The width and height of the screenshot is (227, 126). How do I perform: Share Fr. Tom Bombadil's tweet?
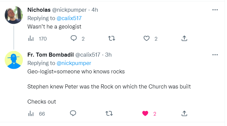[184, 113]
